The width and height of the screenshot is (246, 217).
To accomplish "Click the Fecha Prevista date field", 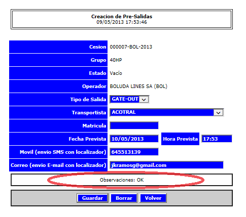I will 134,139.
